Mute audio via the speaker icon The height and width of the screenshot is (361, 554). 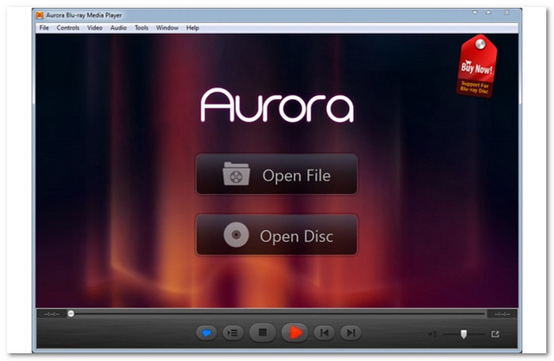point(432,334)
